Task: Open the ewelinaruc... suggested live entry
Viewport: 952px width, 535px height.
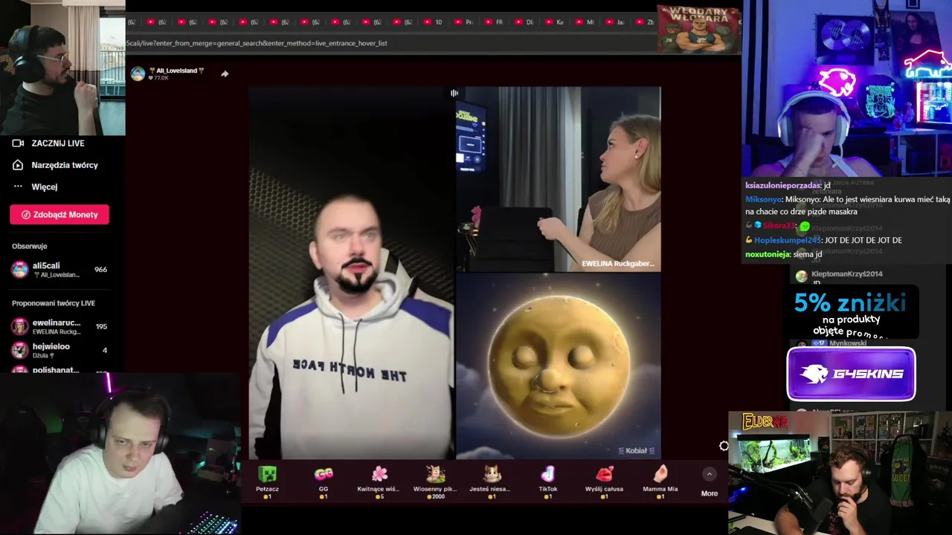Action: [x=59, y=327]
